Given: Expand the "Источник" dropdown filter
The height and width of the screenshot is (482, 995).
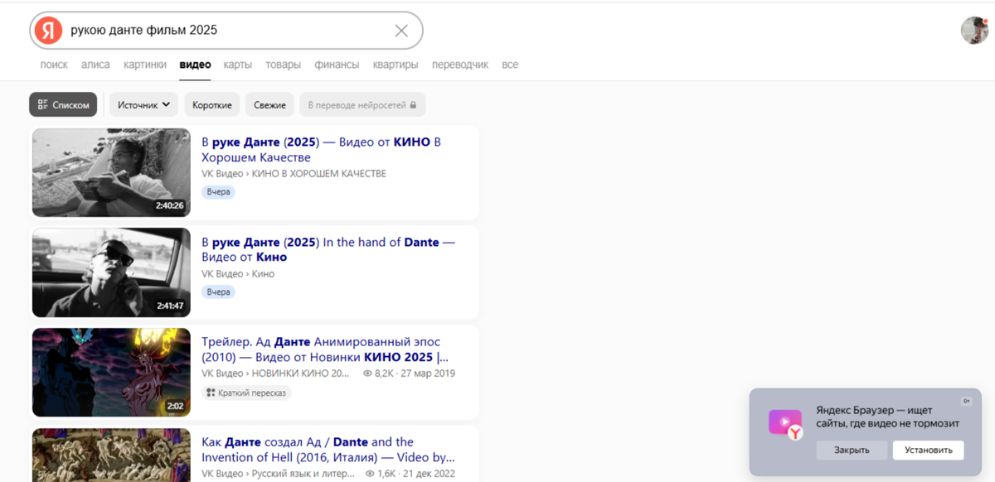Looking at the screenshot, I should click(143, 104).
